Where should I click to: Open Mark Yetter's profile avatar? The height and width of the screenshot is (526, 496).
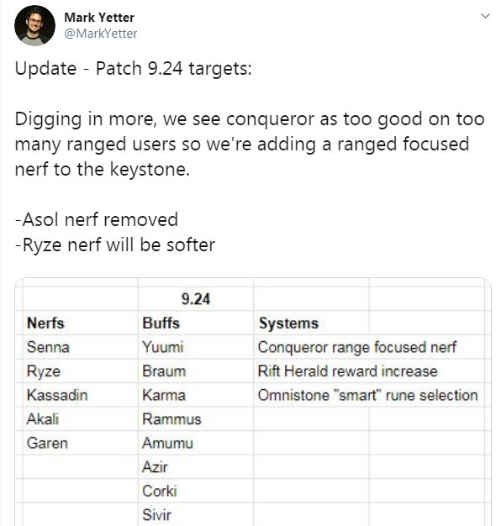(x=34, y=26)
